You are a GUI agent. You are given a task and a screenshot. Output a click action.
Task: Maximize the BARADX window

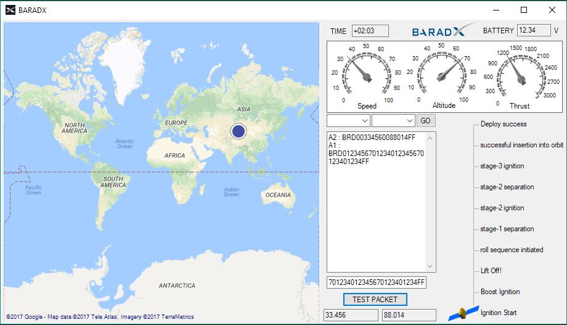click(x=524, y=10)
